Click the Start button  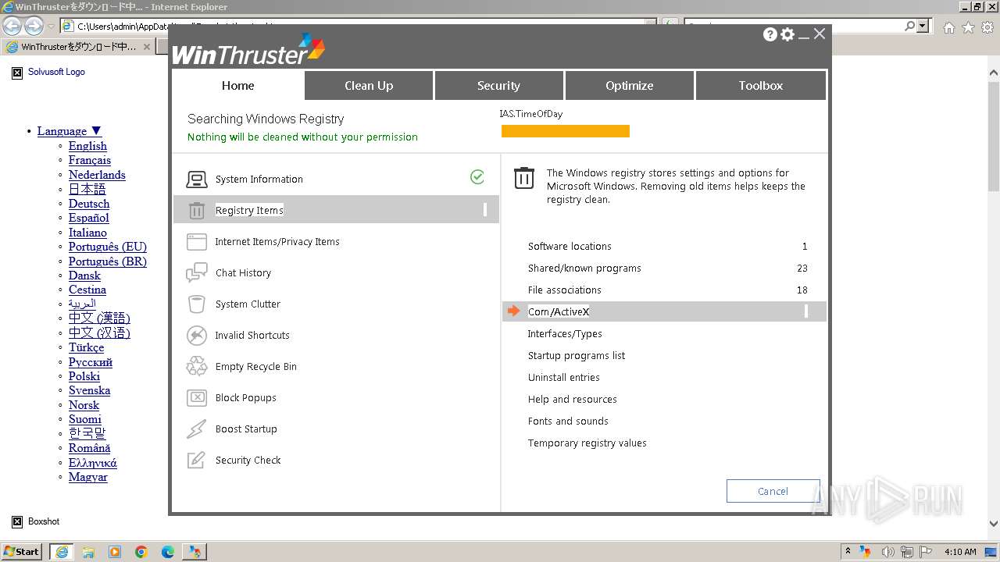pyautogui.click(x=21, y=552)
